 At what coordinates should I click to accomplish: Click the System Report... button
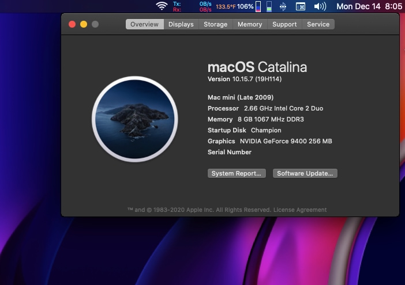point(237,173)
